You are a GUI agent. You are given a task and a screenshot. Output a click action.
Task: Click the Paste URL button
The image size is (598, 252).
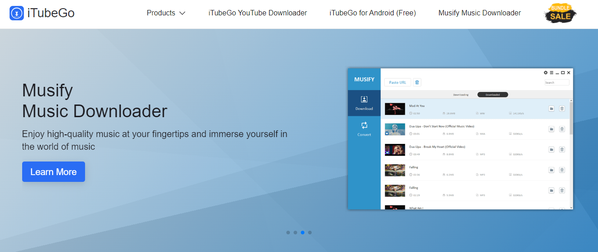398,82
